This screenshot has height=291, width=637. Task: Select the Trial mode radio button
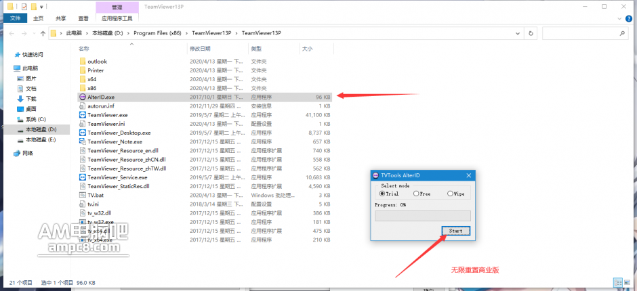pos(382,194)
